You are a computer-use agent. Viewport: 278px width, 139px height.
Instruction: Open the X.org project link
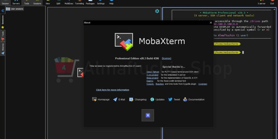[x=153, y=75]
